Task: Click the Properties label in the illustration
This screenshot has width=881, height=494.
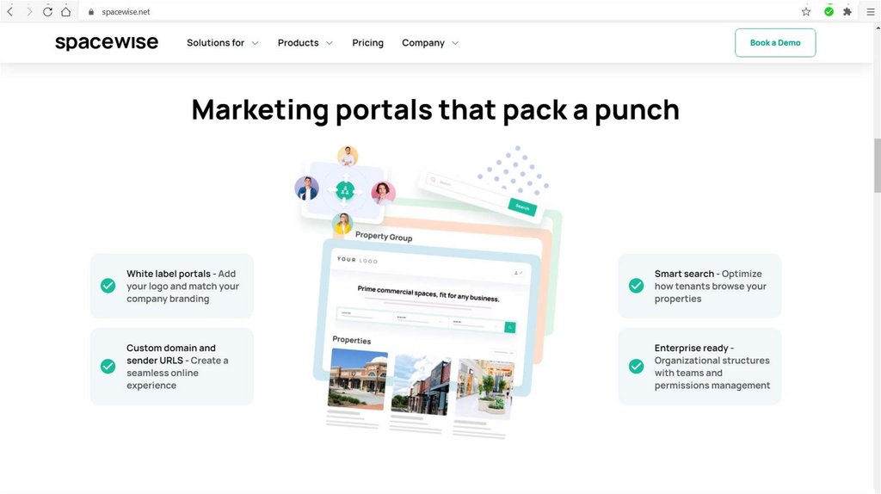Action: (x=352, y=340)
